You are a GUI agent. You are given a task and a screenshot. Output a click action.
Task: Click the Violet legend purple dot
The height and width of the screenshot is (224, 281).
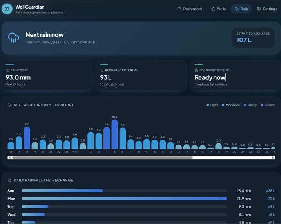pos(262,105)
